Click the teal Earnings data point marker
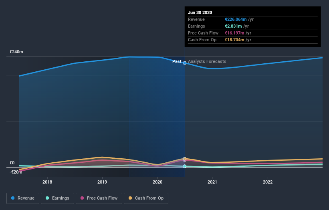The image size is (329, 210). pyautogui.click(x=185, y=166)
